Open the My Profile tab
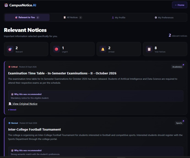Image resolution: width=190 pixels, height=158 pixels. (118, 18)
